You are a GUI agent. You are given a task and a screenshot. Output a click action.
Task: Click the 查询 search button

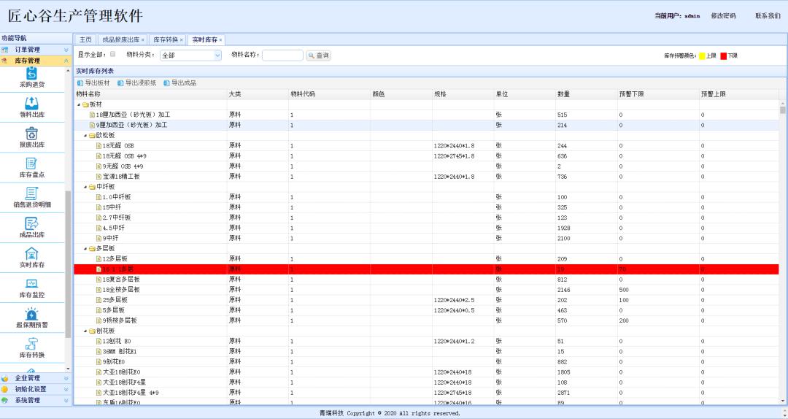tap(318, 55)
